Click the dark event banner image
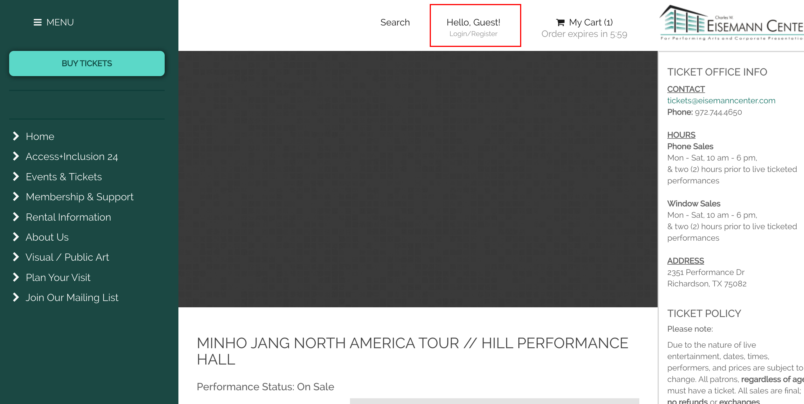The height and width of the screenshot is (404, 804). [418, 179]
